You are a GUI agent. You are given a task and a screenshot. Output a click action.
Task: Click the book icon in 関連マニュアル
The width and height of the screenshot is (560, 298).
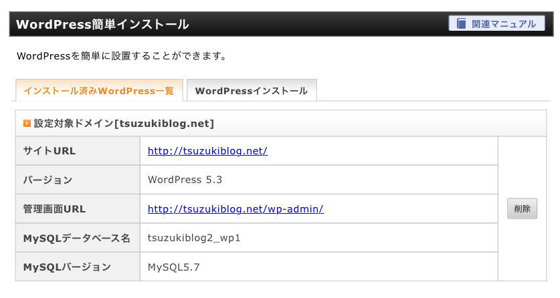[462, 23]
